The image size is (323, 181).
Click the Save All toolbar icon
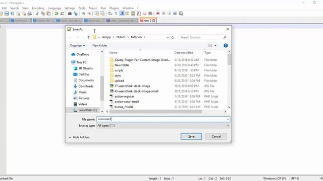coord(12,14)
